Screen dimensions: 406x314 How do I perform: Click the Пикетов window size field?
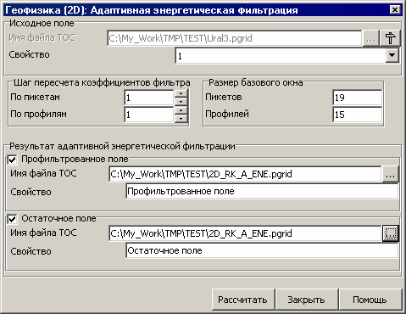pos(357,98)
